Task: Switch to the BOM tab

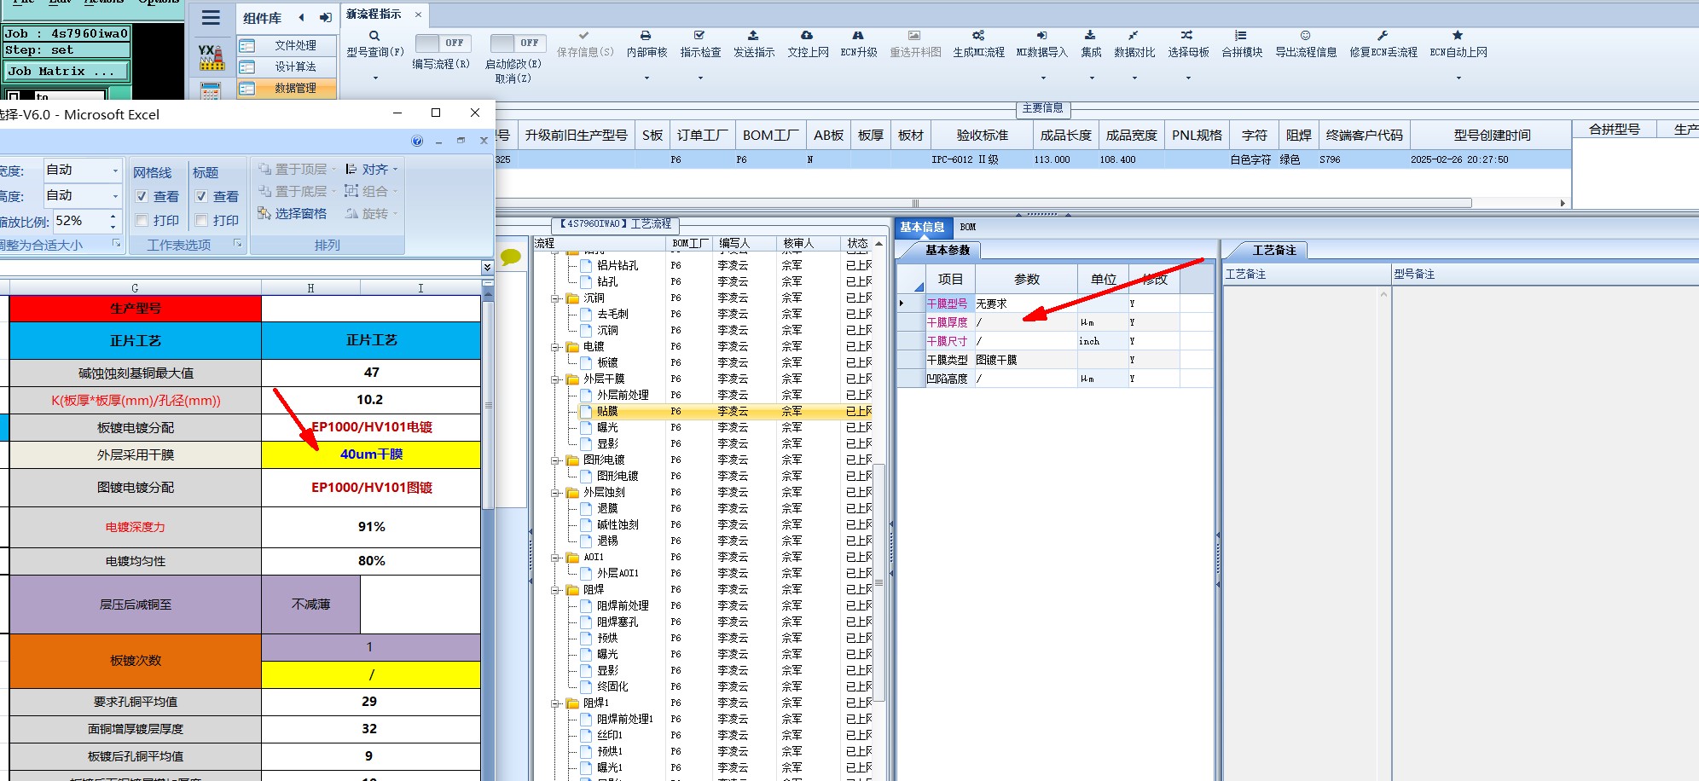Action: coord(968,227)
